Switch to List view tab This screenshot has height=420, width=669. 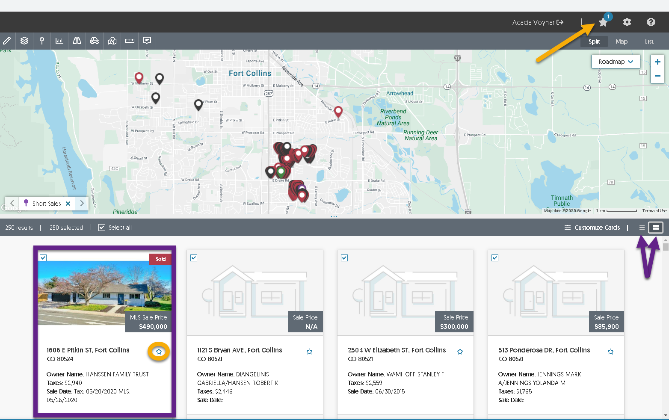[x=649, y=41]
